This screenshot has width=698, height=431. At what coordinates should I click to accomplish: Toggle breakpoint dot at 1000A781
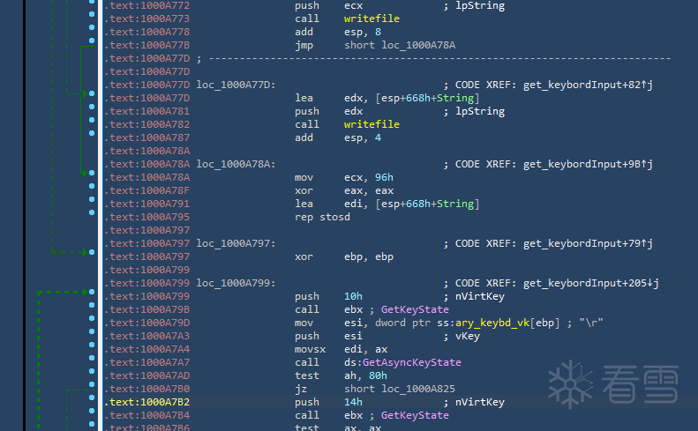tap(92, 107)
